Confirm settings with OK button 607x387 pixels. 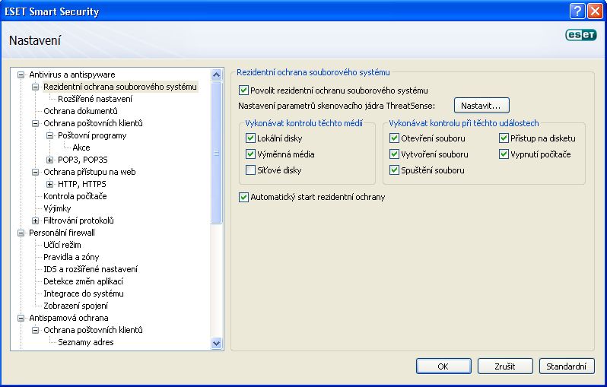pyautogui.click(x=443, y=366)
